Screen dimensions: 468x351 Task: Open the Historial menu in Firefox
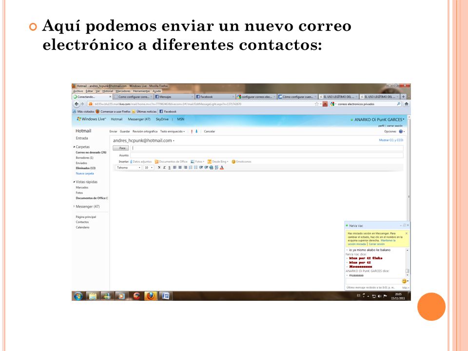108,91
